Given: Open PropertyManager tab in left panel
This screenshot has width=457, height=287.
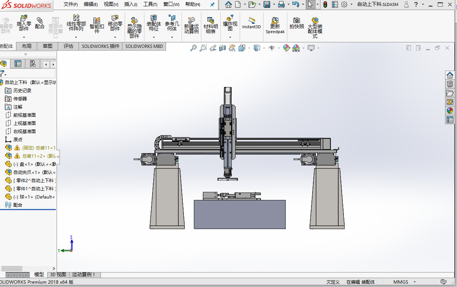Looking at the screenshot, I should point(17,64).
